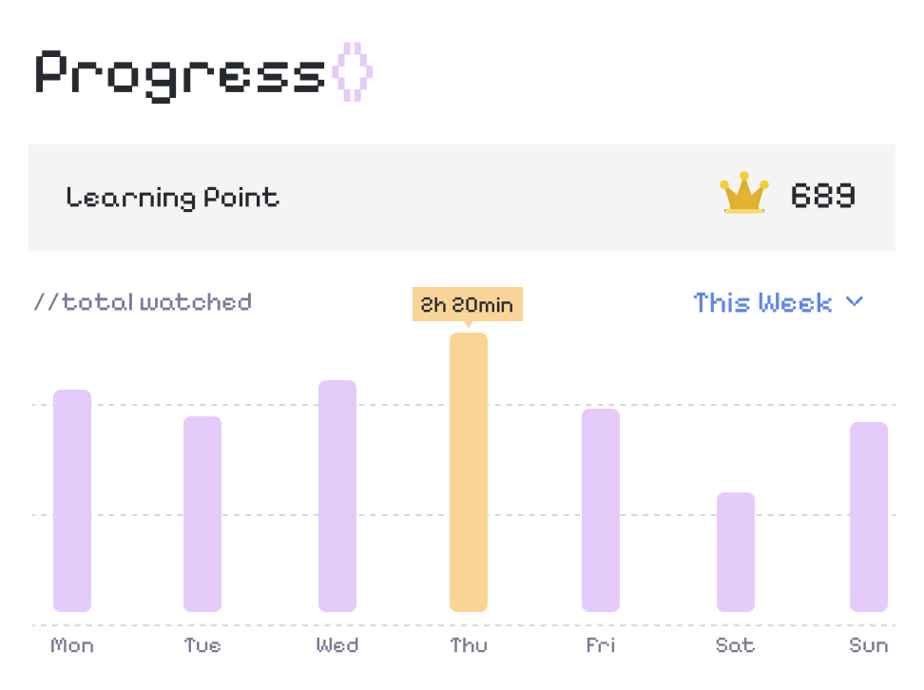Click the chevron beside This Week
This screenshot has width=924, height=690.
pos(854,302)
